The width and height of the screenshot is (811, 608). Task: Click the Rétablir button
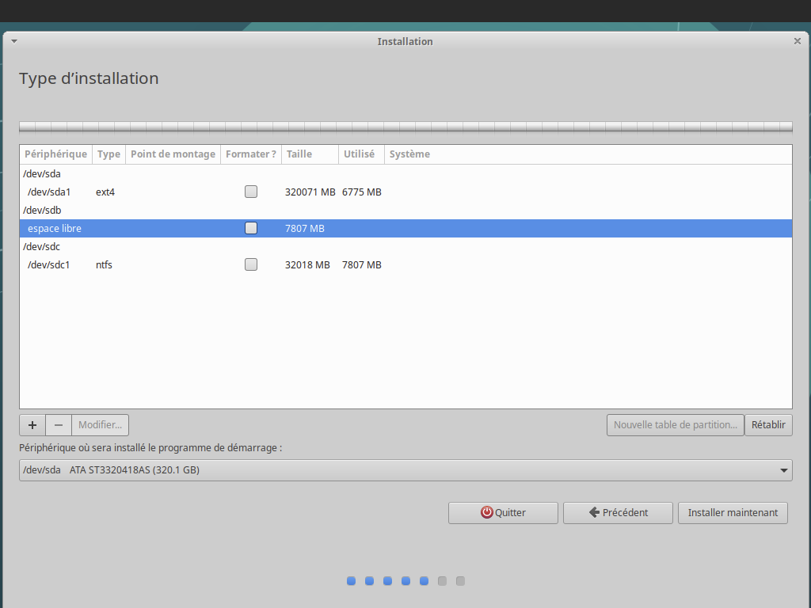point(768,425)
